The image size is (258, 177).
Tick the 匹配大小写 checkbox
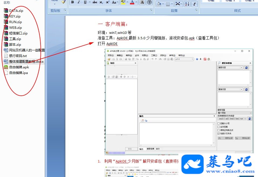click(219, 123)
